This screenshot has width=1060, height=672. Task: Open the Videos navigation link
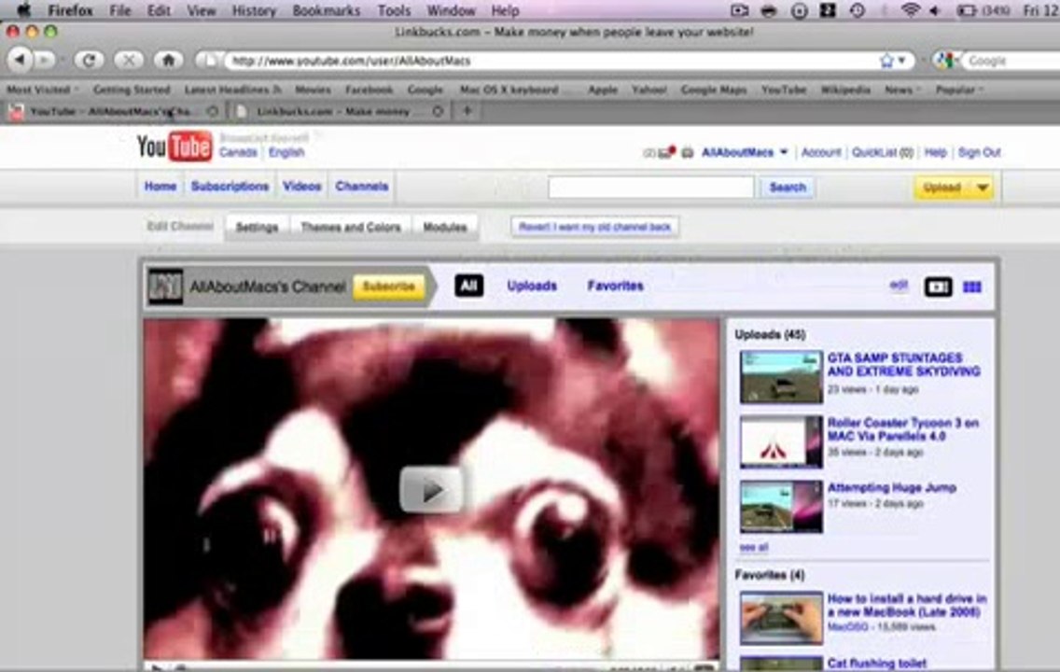[x=301, y=186]
